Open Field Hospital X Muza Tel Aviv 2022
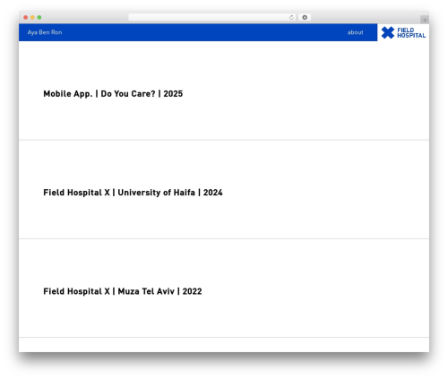The width and height of the screenshot is (448, 379). (x=123, y=291)
